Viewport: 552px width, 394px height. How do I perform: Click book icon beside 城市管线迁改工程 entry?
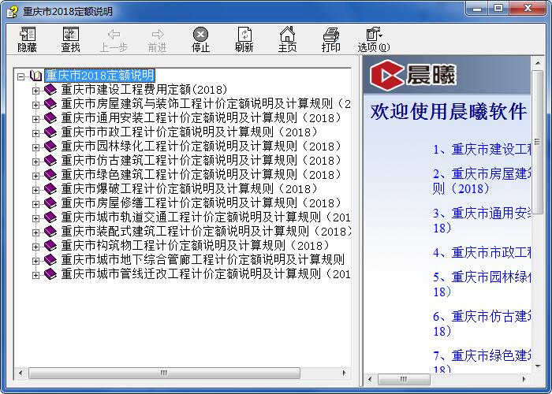click(50, 273)
